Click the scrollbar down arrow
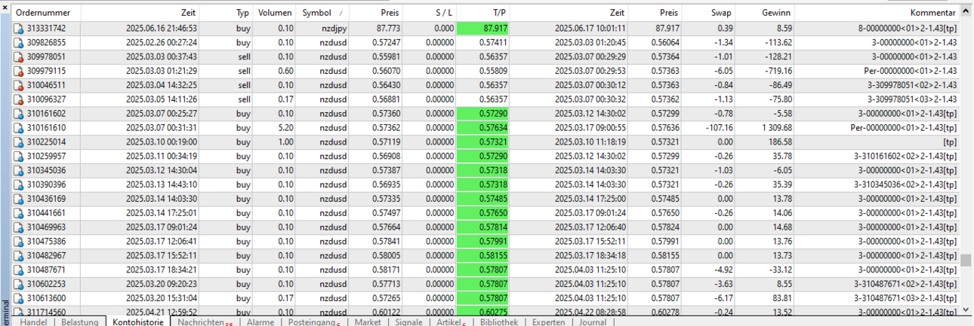The image size is (974, 326). pyautogui.click(x=966, y=309)
